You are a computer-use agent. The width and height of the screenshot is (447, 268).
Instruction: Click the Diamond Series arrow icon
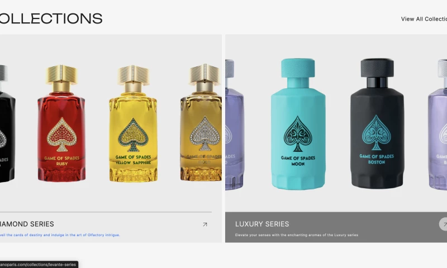click(x=205, y=224)
